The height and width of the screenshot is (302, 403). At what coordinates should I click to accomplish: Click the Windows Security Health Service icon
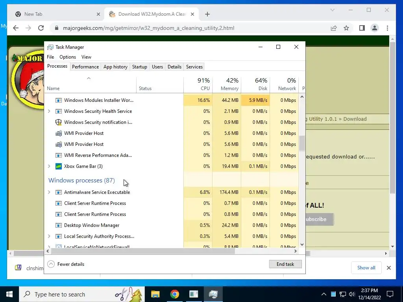pyautogui.click(x=59, y=111)
